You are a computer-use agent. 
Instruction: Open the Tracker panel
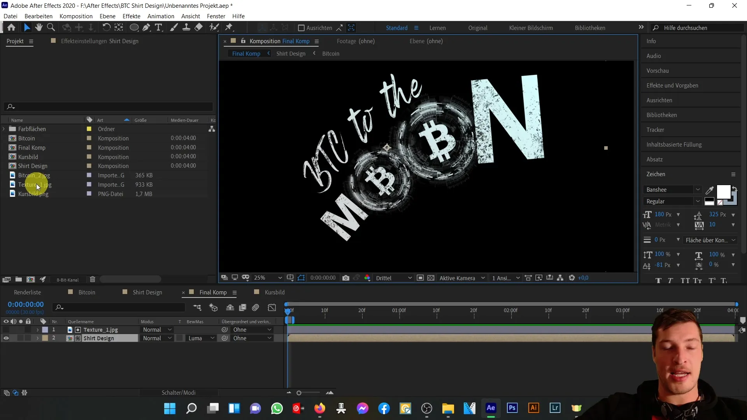click(x=656, y=130)
